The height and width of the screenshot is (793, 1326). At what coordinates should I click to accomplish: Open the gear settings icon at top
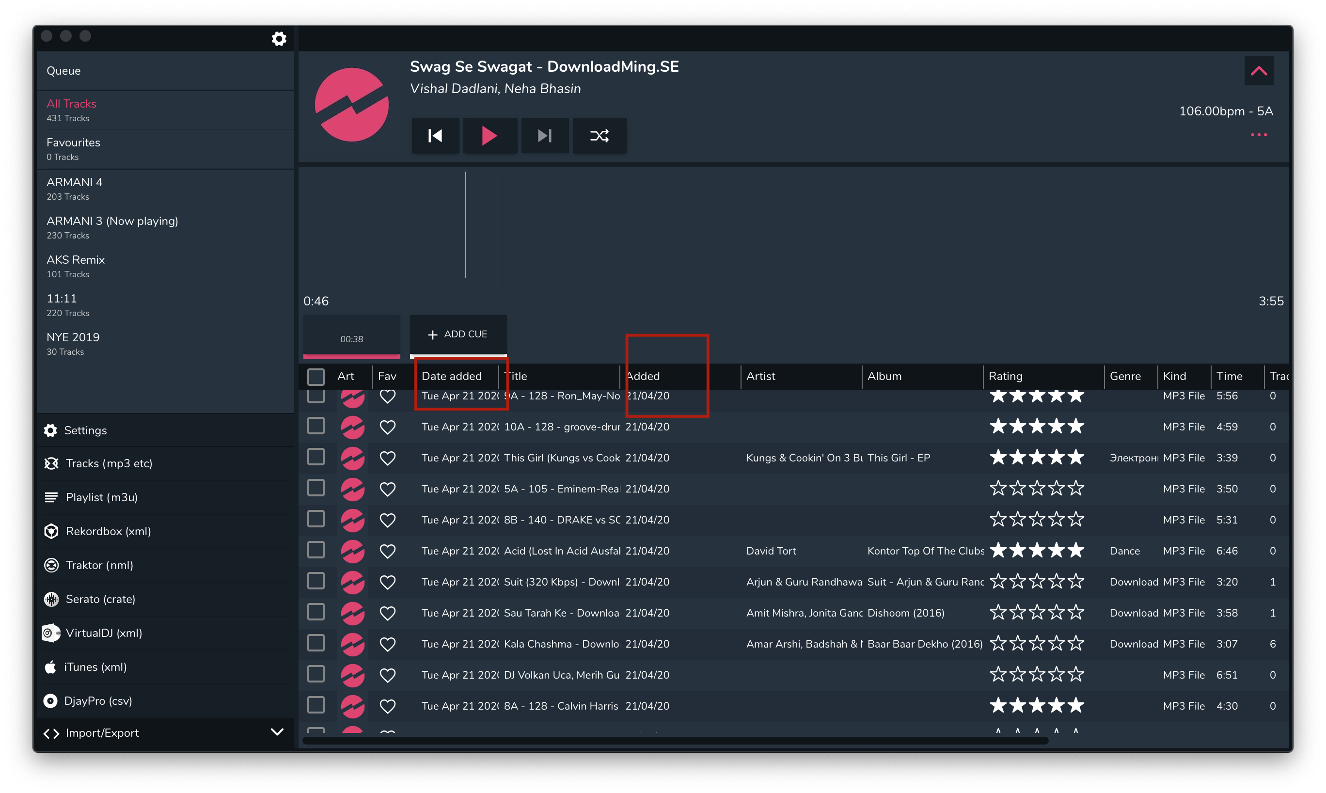tap(279, 38)
